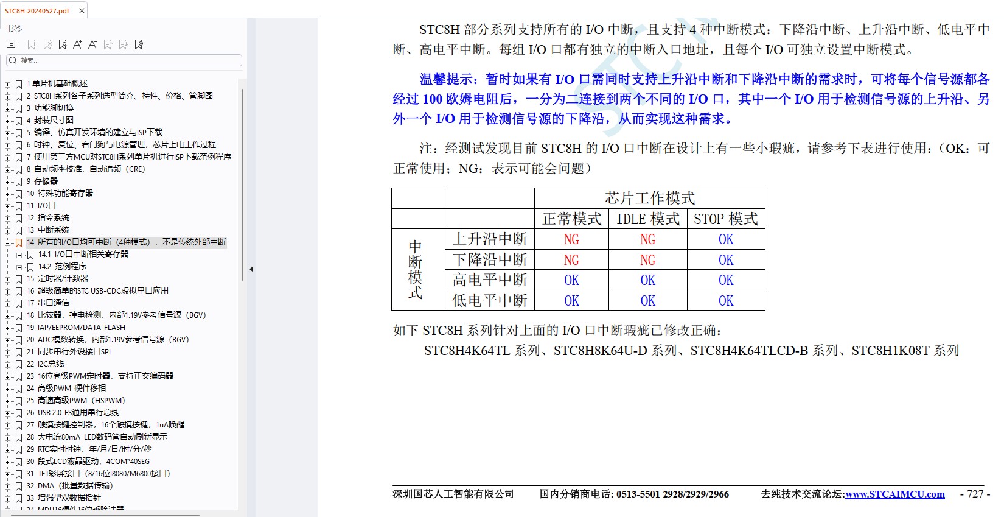Click the bookmark icon beside '22 I2C总线'

pyautogui.click(x=19, y=364)
